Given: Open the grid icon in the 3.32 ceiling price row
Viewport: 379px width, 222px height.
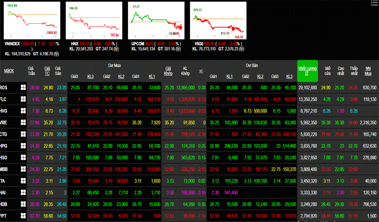Looking at the screenshot, I should click(23, 181).
